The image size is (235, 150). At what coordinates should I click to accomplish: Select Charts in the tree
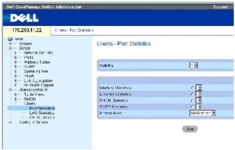[x=30, y=104]
